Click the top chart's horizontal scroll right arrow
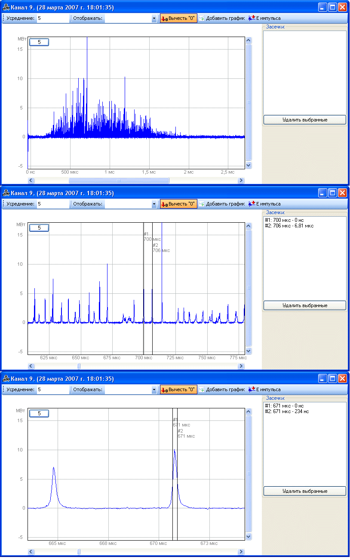Screen dimensions: 350x560 (241, 180)
